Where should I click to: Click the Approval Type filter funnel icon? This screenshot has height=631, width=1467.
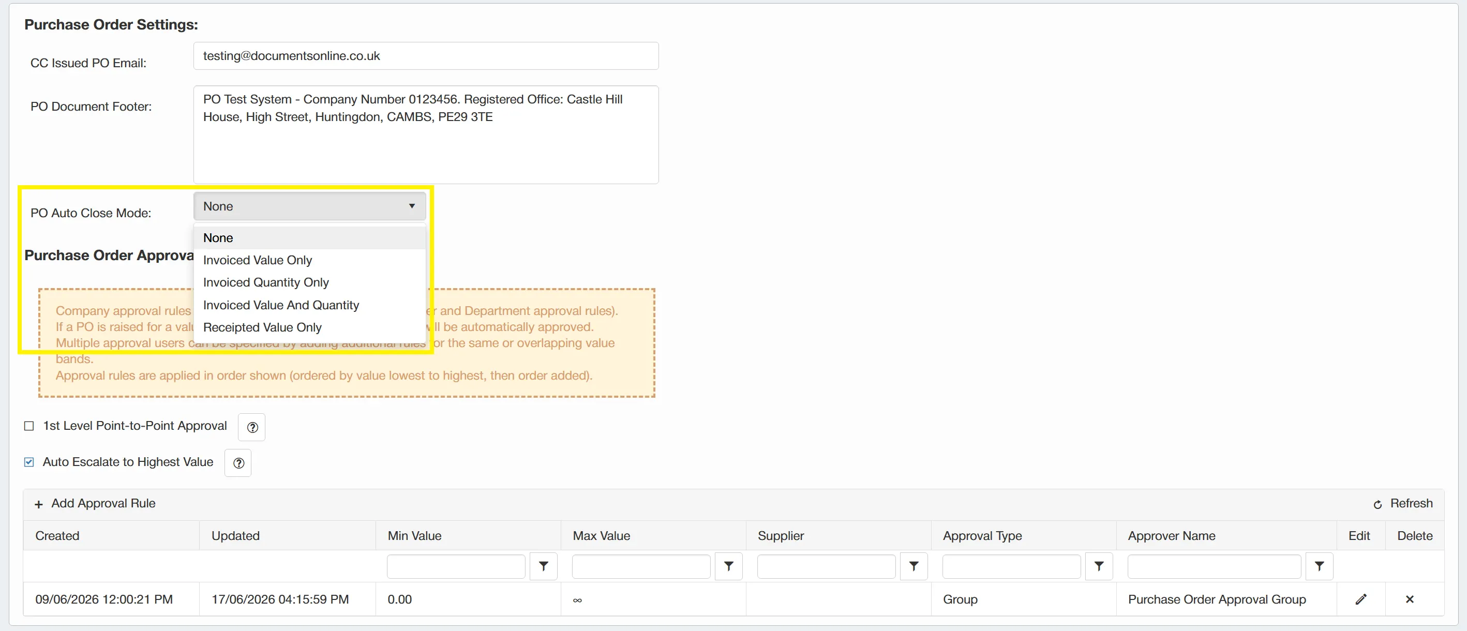pos(1099,566)
